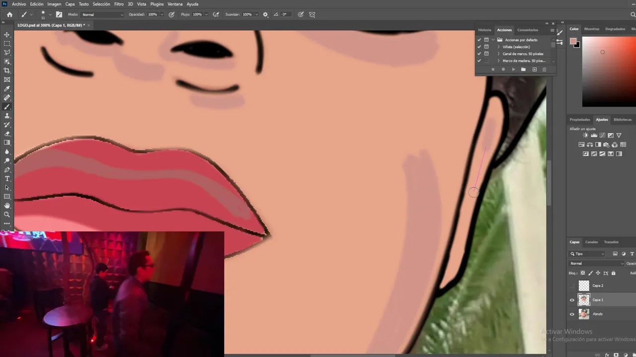Open the Modo blend mode dropdown
Viewport: 636px width, 357px height.
(x=102, y=14)
